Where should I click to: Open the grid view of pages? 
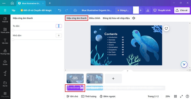[x=175, y=96]
